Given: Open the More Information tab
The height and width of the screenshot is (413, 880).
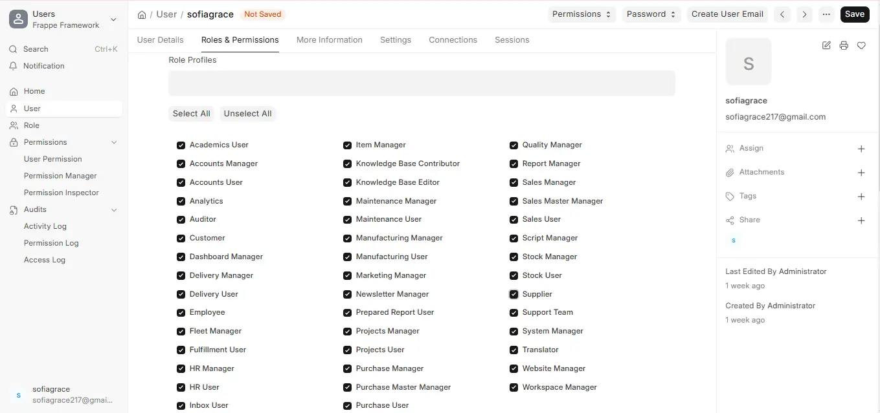Looking at the screenshot, I should 330,39.
